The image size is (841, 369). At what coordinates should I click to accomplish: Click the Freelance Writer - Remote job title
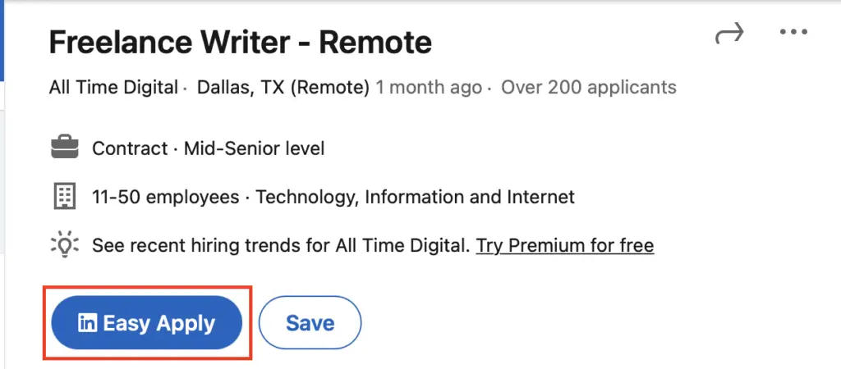click(241, 43)
